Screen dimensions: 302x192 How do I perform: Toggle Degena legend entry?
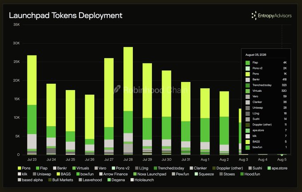click(116, 180)
